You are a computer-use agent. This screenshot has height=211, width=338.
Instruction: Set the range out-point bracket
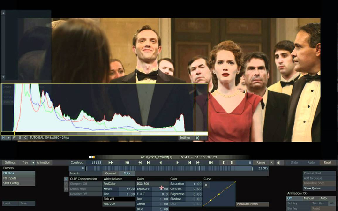click(231, 163)
